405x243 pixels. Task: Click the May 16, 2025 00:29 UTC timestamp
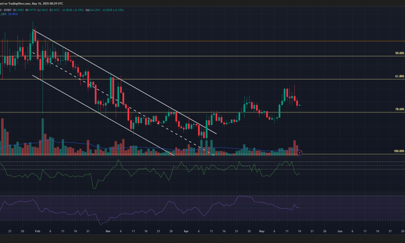coord(47,4)
